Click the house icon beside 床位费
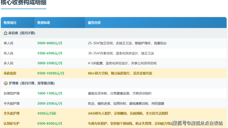This screenshot has width=228, height=128. (6, 33)
